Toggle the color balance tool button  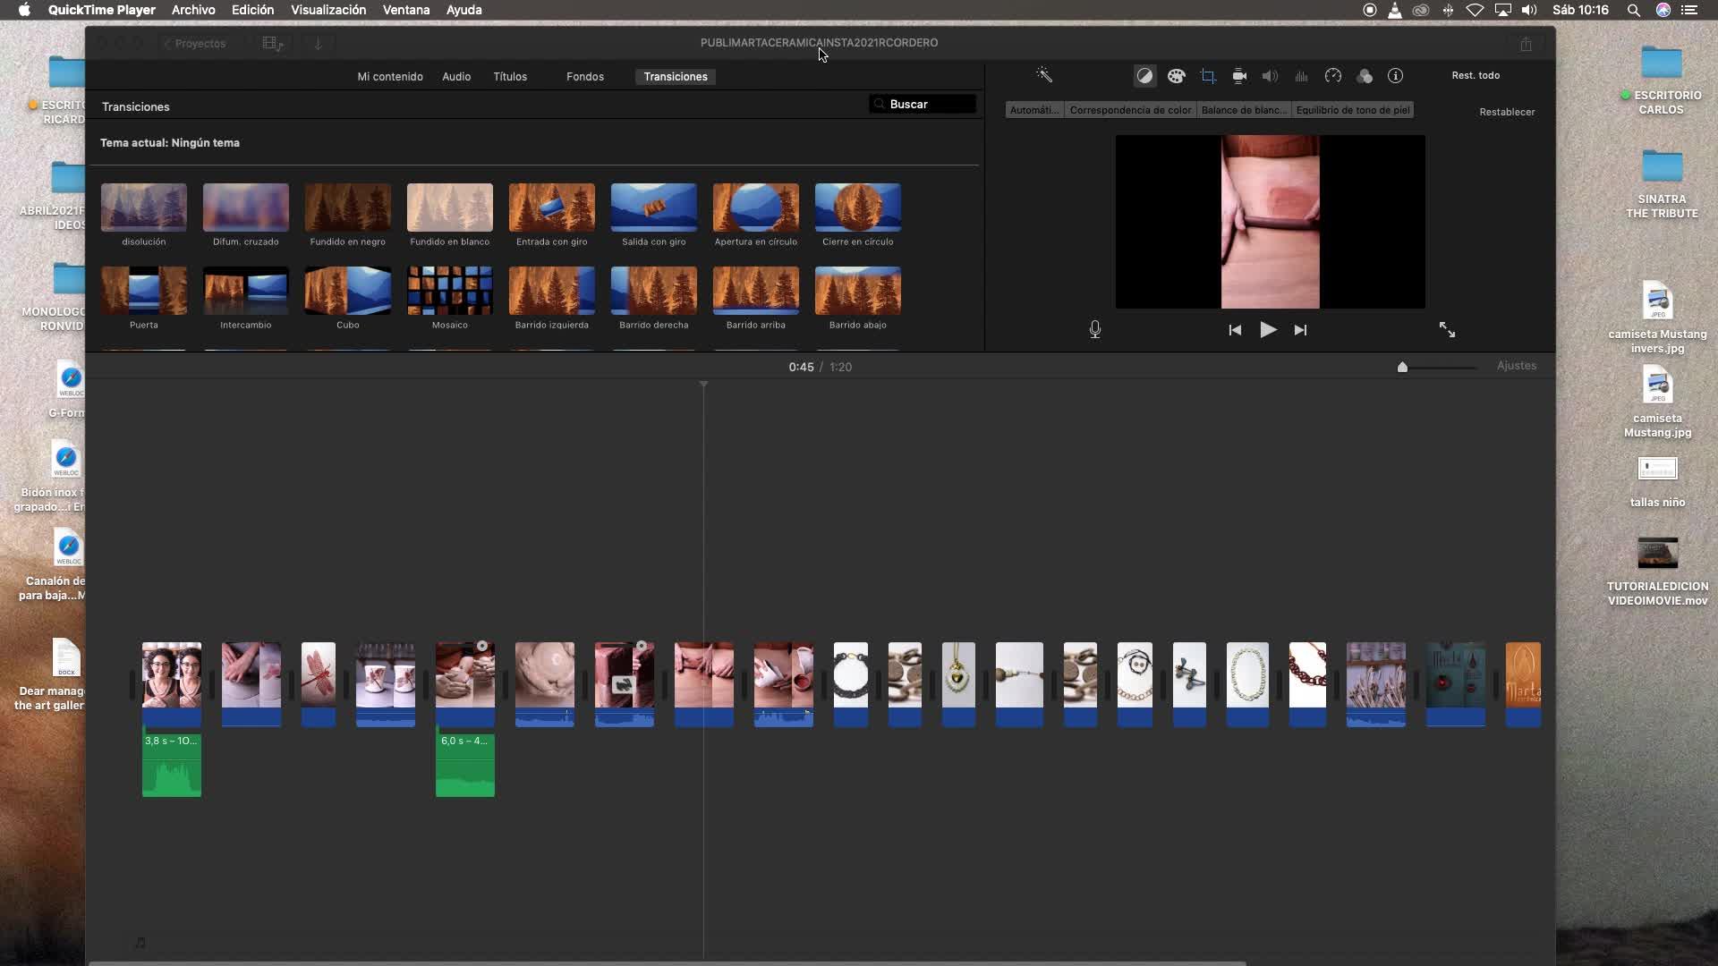click(1144, 76)
